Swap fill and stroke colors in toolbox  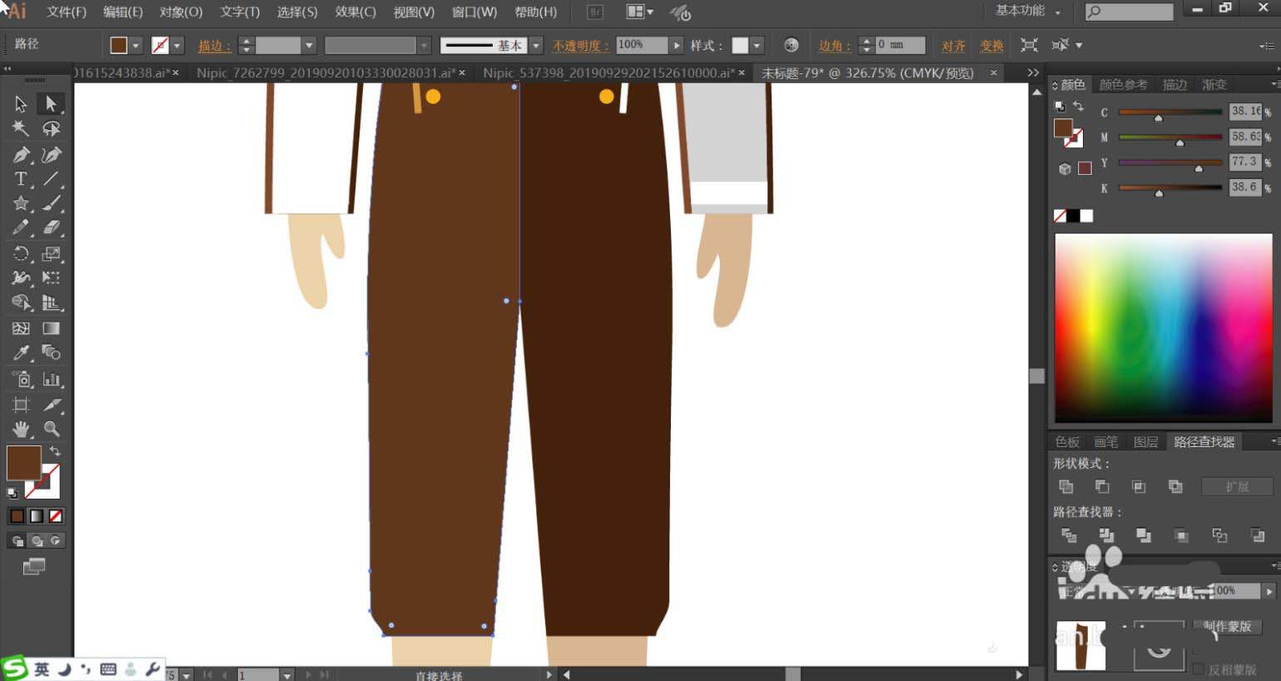click(55, 451)
